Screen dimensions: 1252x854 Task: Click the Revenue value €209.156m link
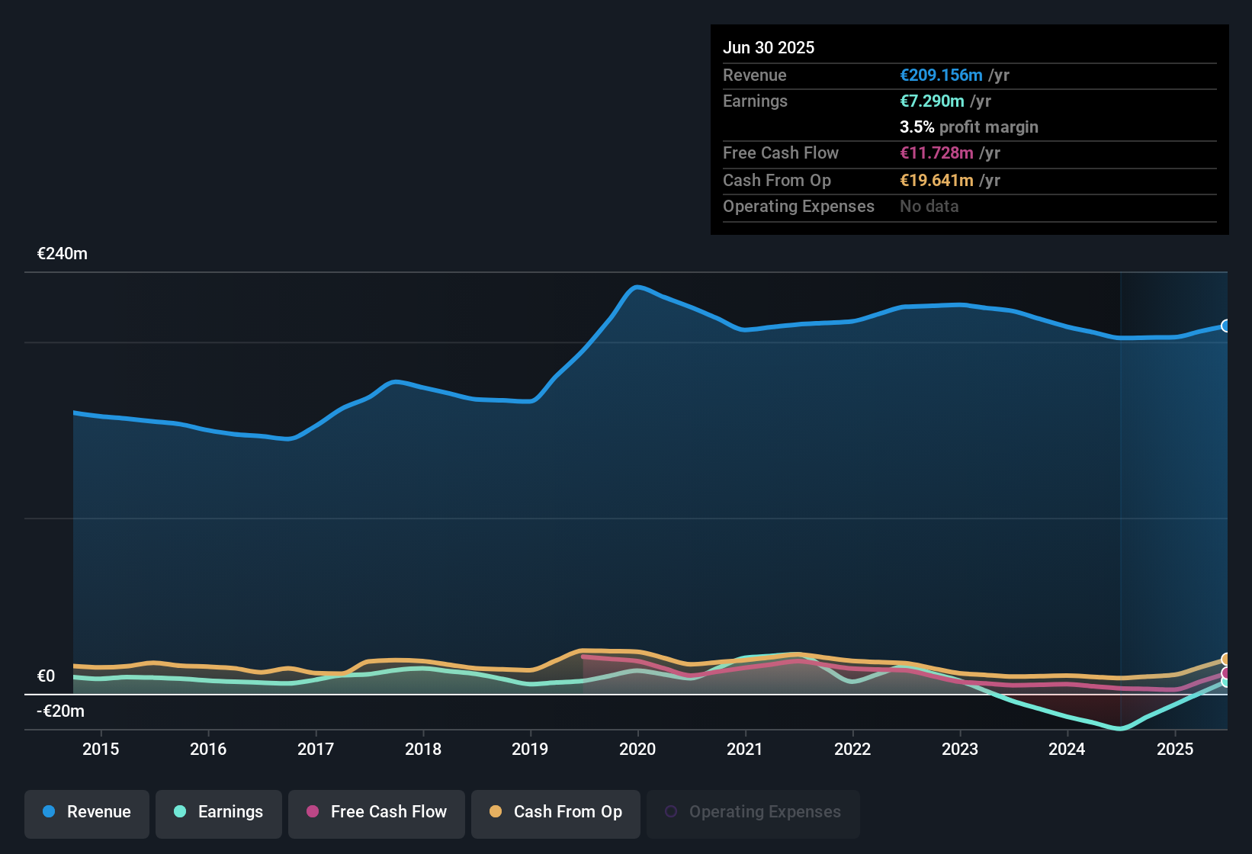(x=941, y=75)
